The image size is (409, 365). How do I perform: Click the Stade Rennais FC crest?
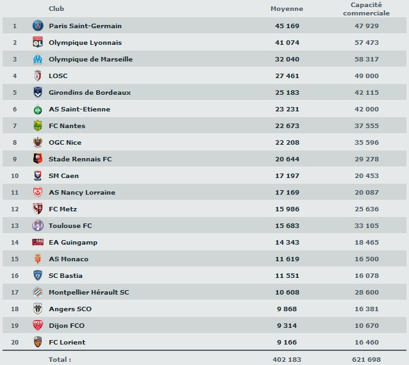point(37,159)
